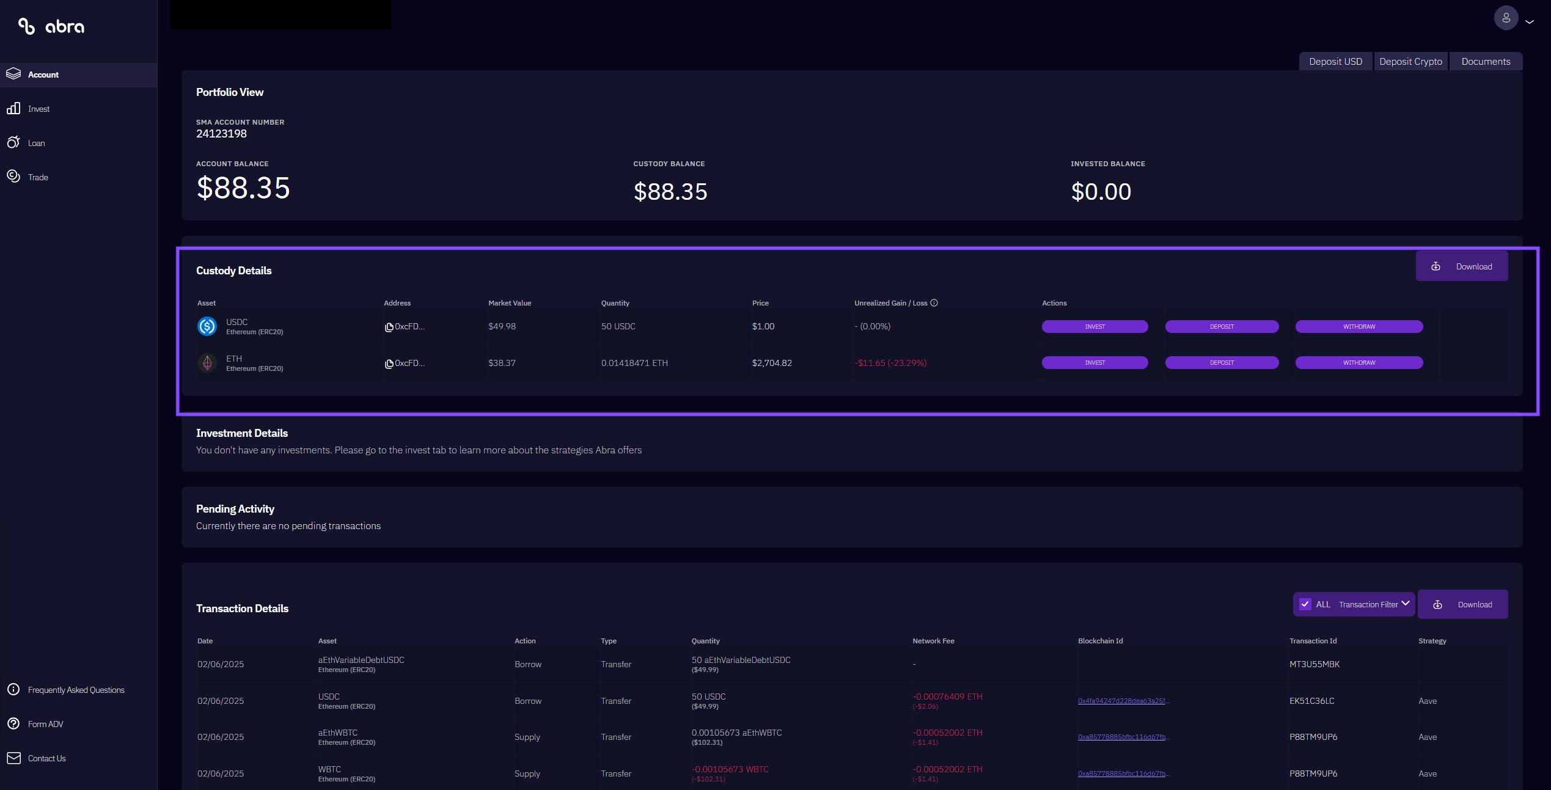Click DEPOSIT button for ETH row
Viewport: 1551px width, 790px height.
pyautogui.click(x=1222, y=362)
